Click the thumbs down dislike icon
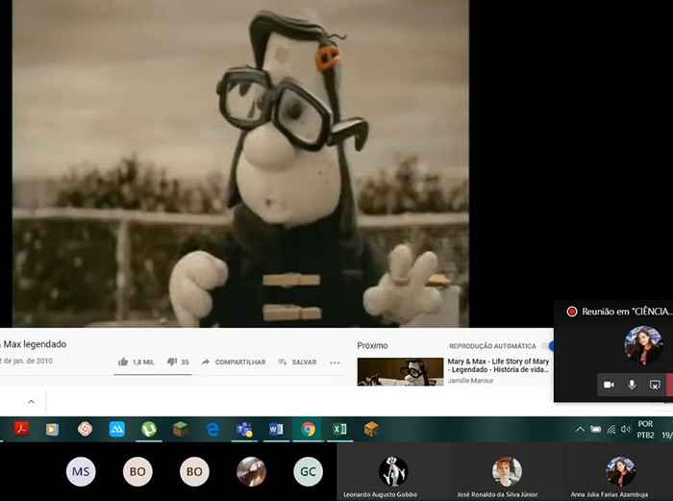Screen dimensions: 673x502 click(171, 362)
